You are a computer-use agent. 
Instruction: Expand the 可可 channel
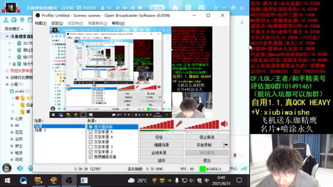[x=12, y=160]
